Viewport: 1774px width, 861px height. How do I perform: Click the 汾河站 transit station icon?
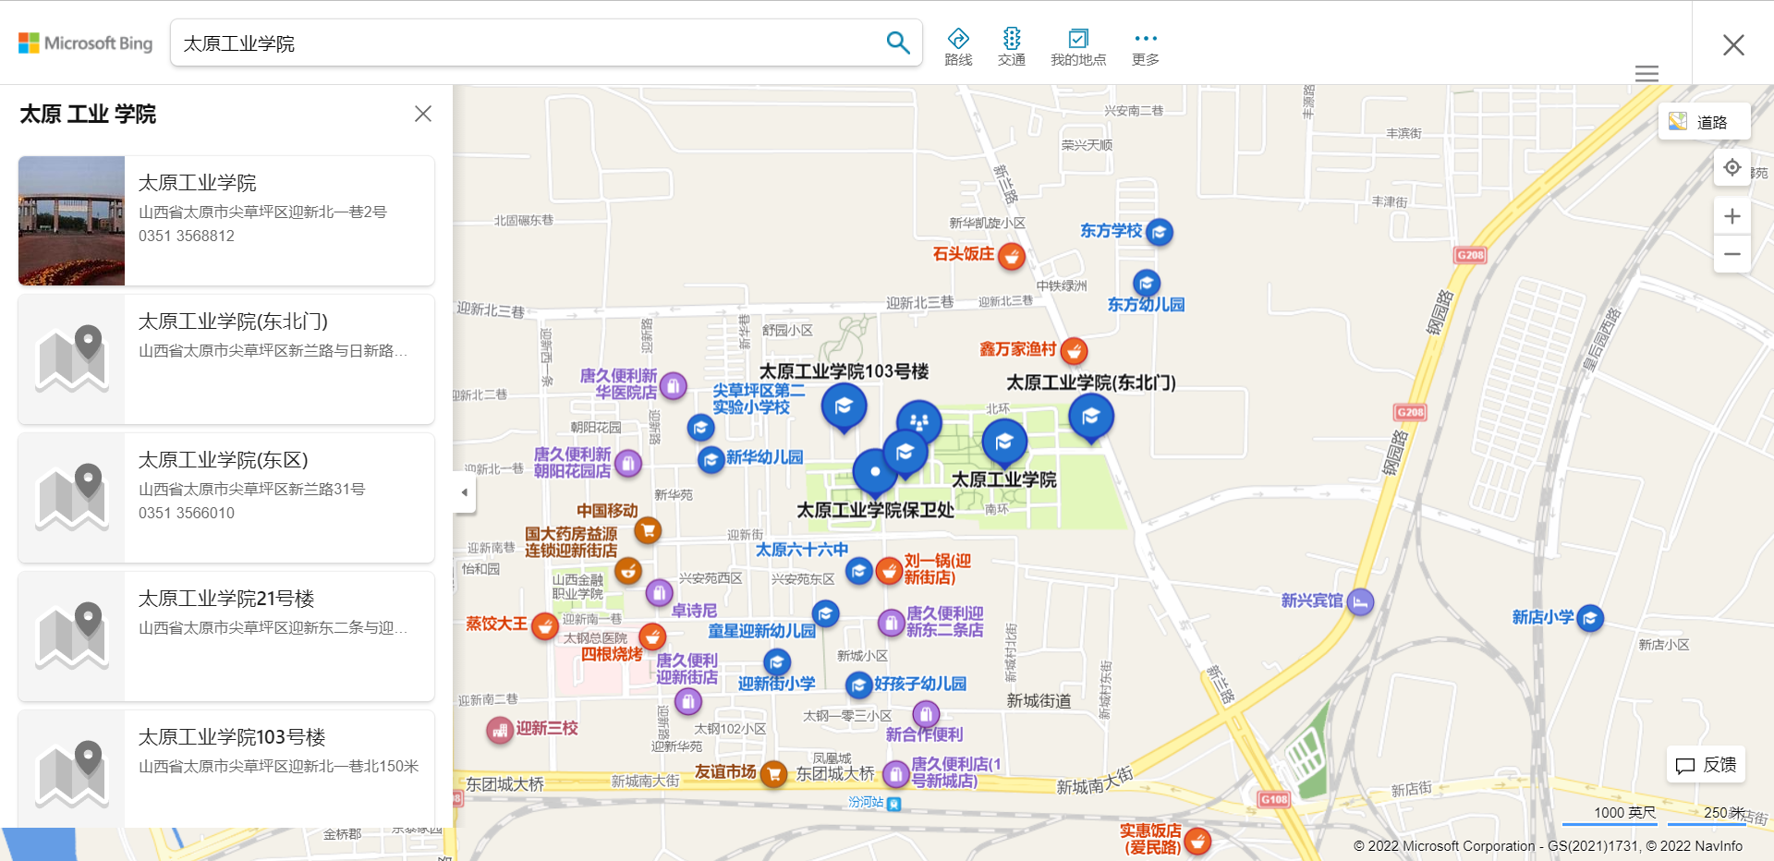(x=893, y=804)
